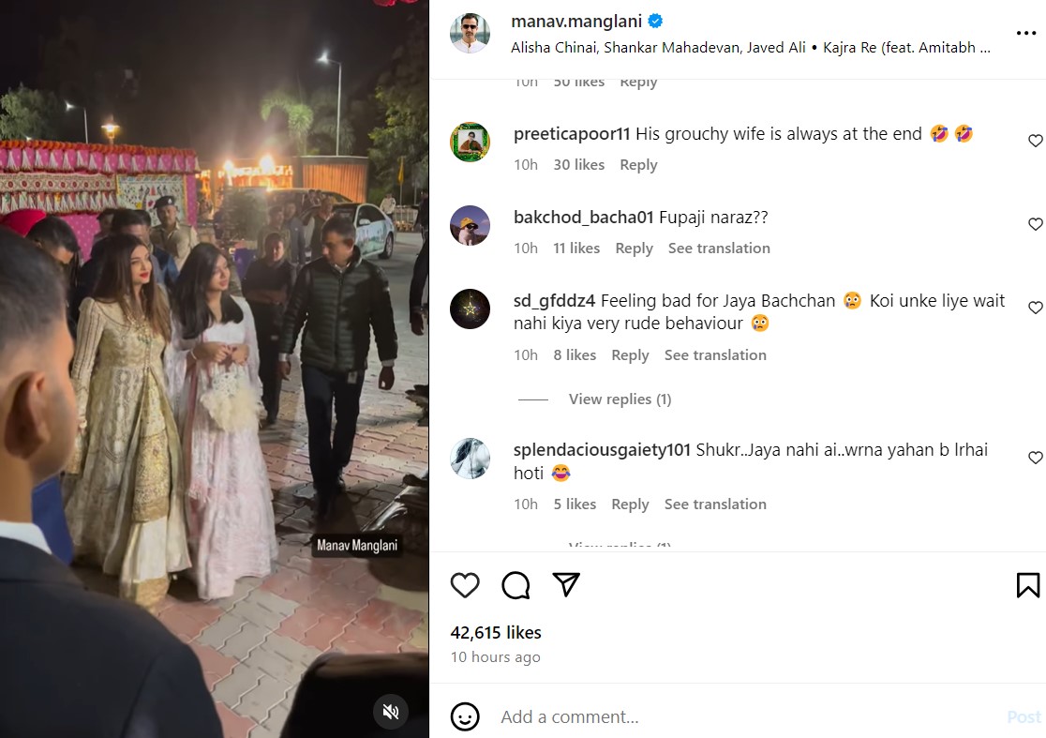Save post with bookmark icon
This screenshot has width=1046, height=738.
(1027, 585)
